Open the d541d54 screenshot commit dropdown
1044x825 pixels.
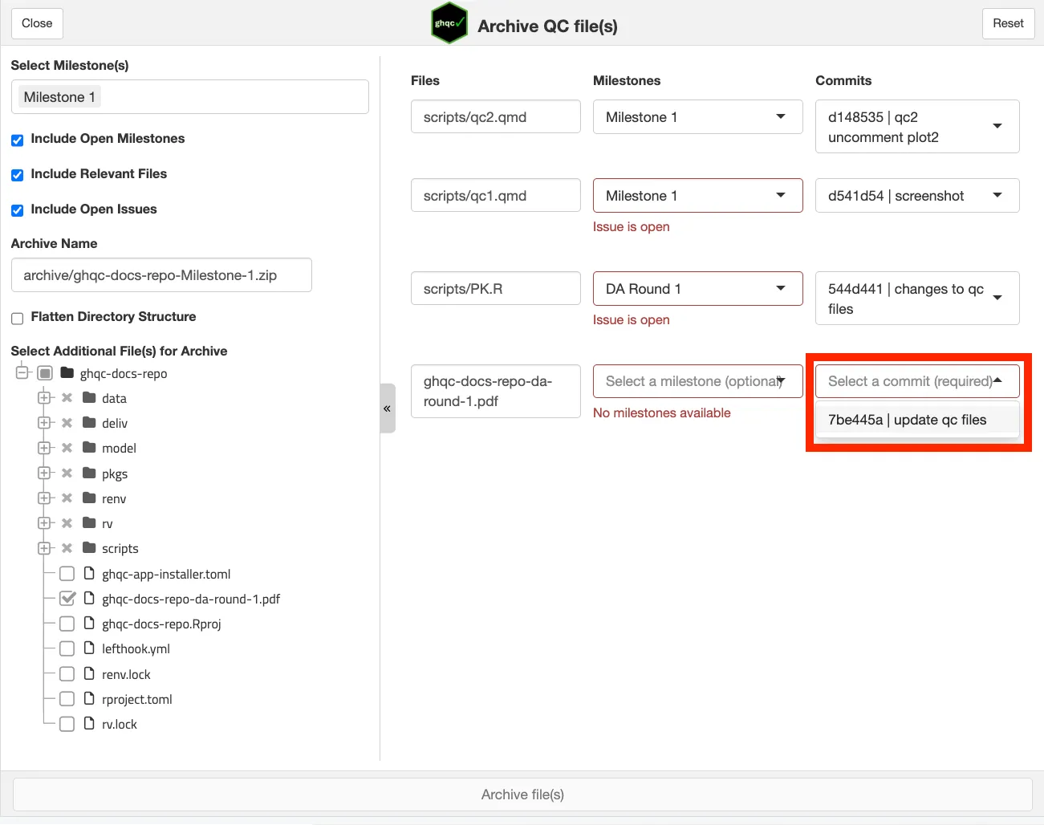point(916,196)
